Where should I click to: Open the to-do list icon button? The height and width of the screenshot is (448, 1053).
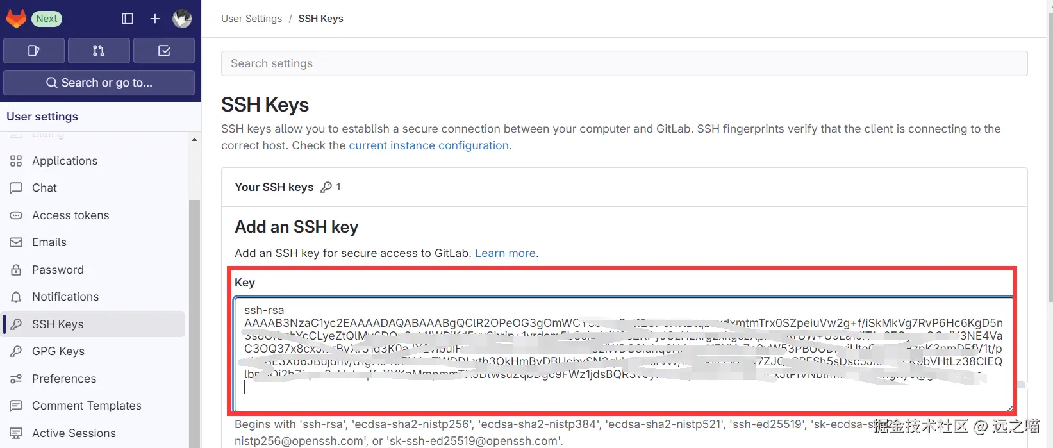(164, 51)
